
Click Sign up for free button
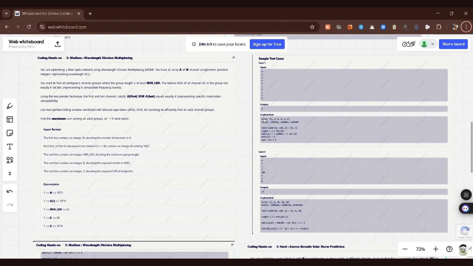(x=267, y=44)
